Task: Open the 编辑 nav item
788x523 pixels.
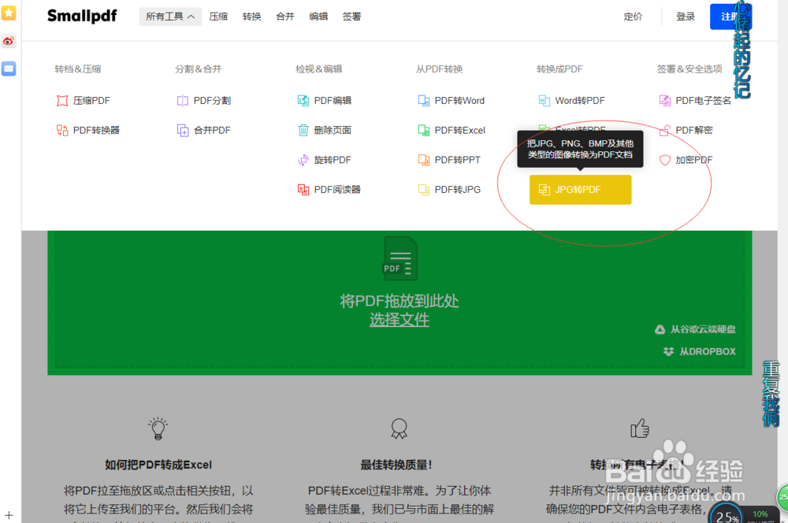Action: 318,17
